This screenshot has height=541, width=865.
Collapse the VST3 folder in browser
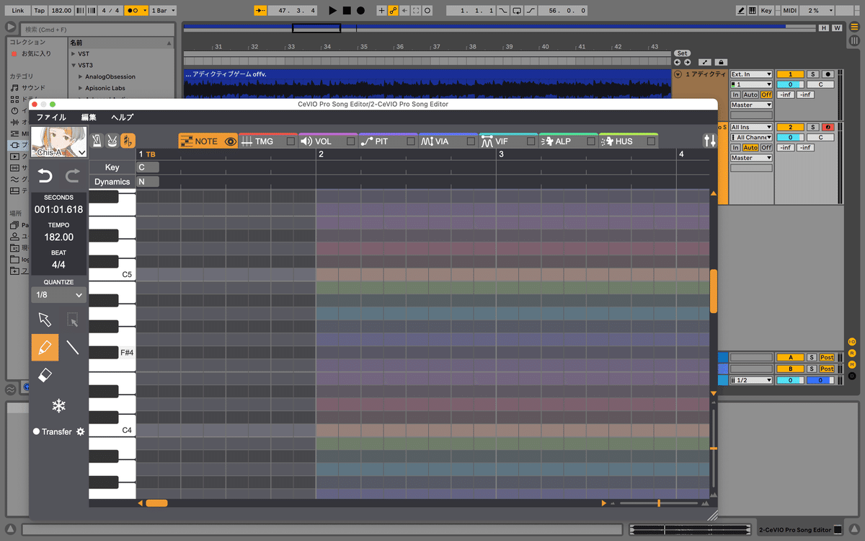tap(74, 65)
